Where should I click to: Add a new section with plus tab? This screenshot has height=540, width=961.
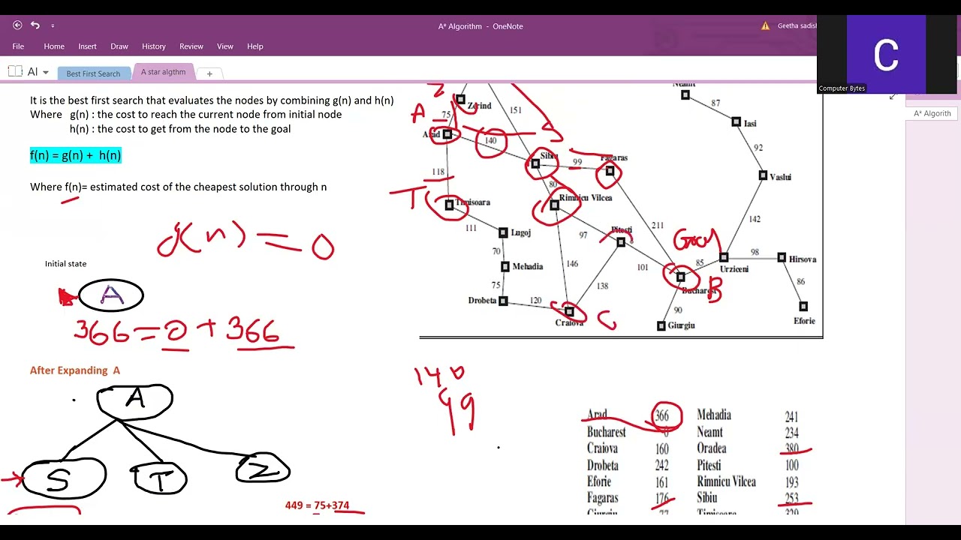[209, 73]
